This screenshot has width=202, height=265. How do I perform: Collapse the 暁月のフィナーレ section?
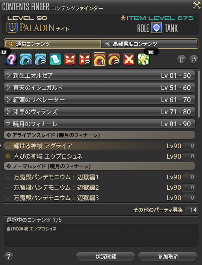[99, 124]
